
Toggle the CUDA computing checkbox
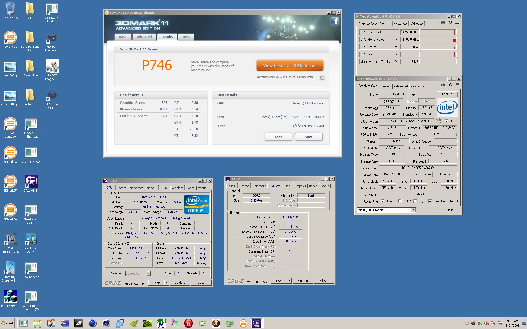coord(400,201)
